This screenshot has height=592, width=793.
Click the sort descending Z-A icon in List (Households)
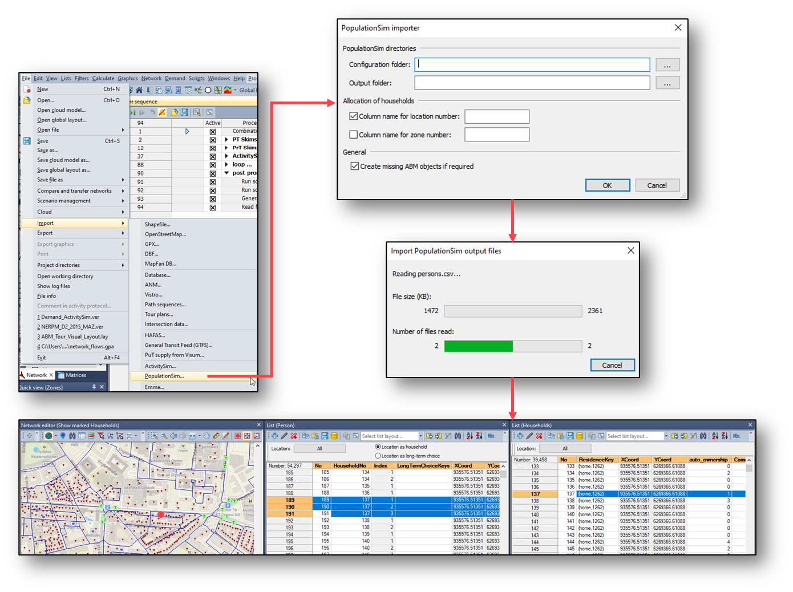tap(725, 436)
